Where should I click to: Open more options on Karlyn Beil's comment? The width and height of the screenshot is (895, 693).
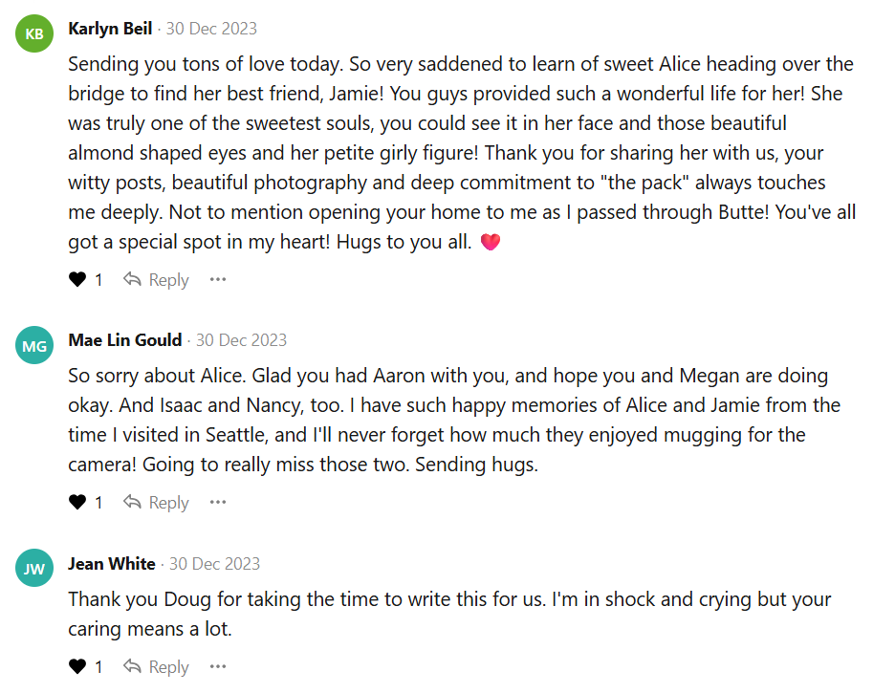point(218,280)
